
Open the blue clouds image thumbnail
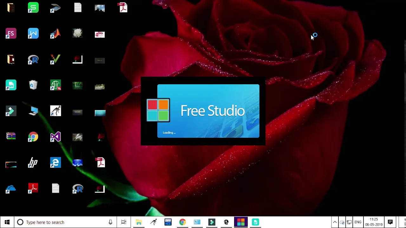[x=77, y=163]
